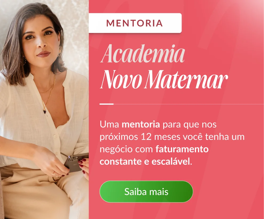
Task: Click the bold word faturamento
Action: [182, 149]
